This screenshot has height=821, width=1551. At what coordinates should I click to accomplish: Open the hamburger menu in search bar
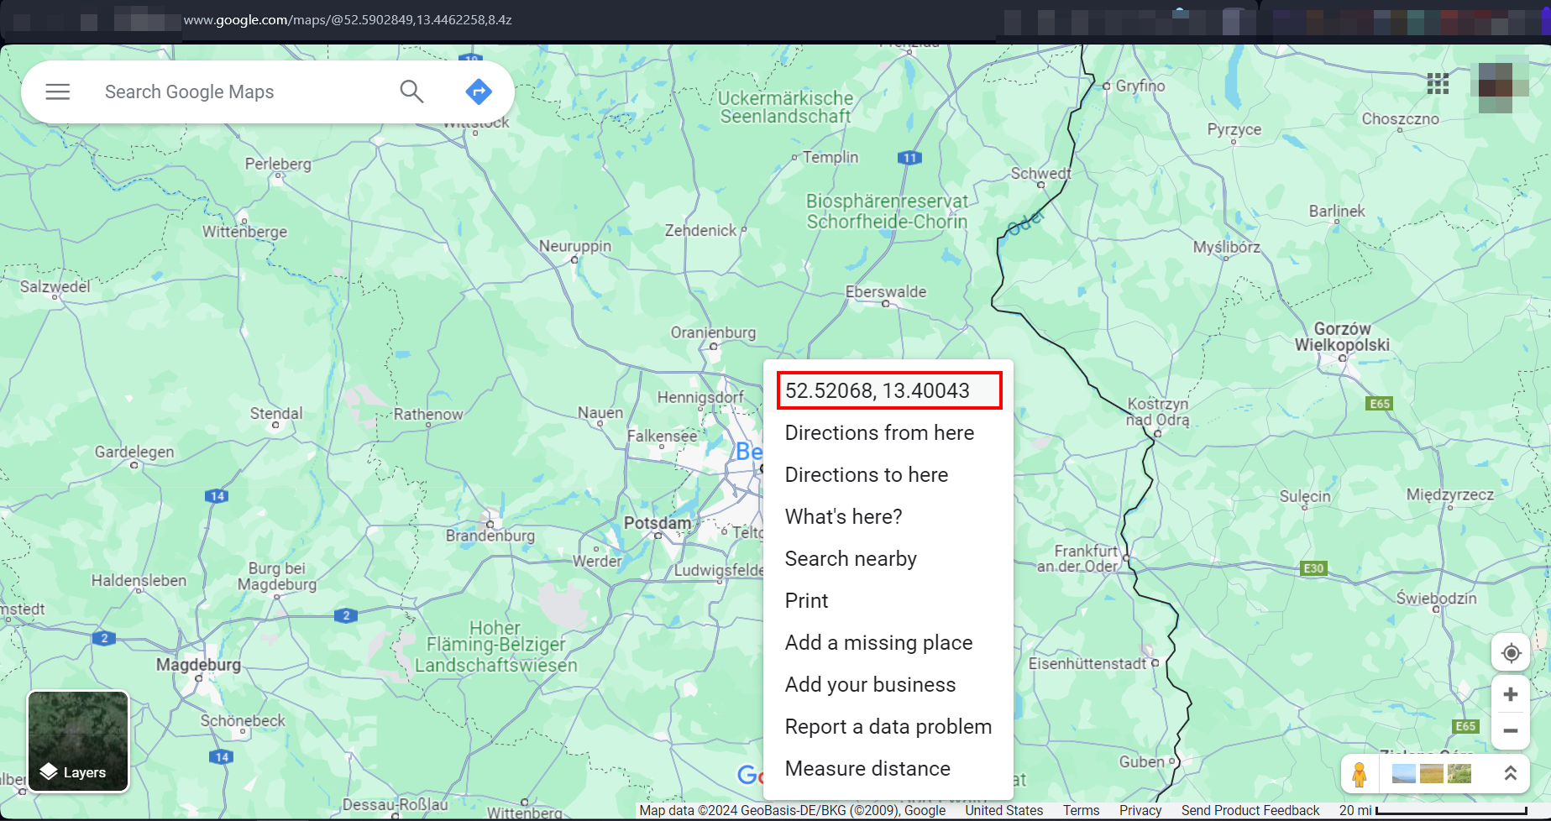(57, 92)
